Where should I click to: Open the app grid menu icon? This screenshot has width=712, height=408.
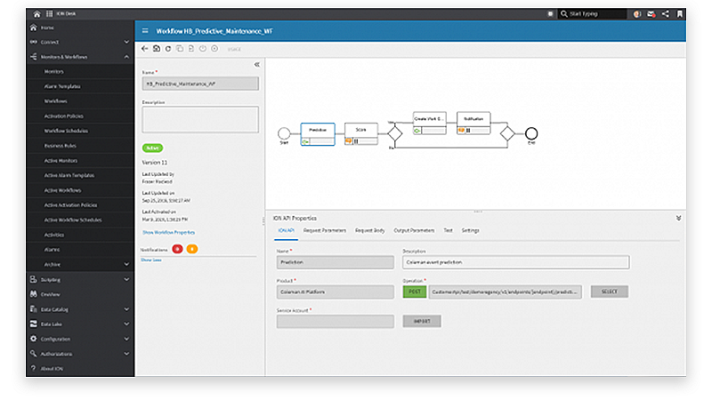[x=49, y=14]
